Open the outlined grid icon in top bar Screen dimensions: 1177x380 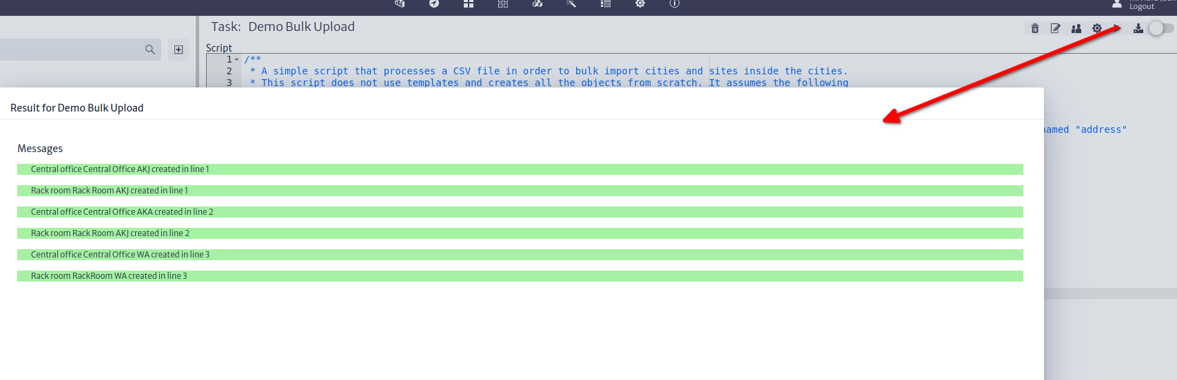503,3
